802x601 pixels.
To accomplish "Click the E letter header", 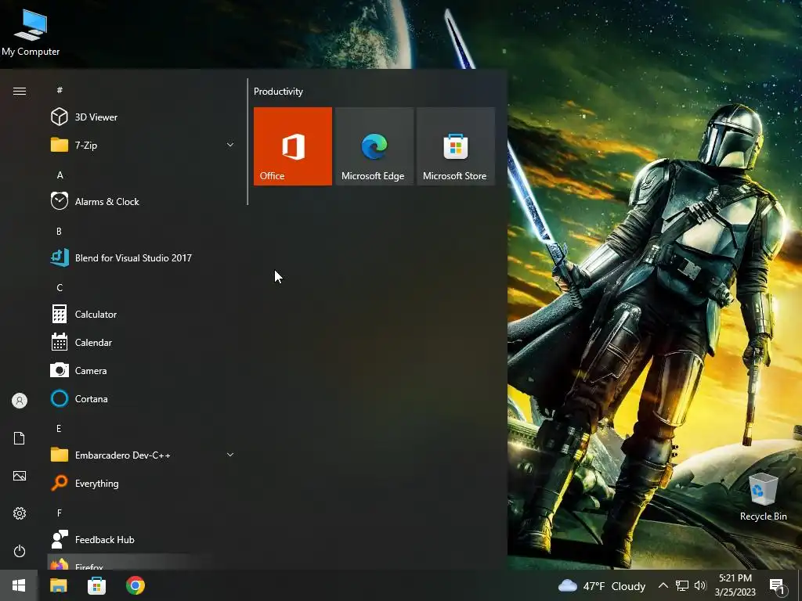I will tap(59, 428).
